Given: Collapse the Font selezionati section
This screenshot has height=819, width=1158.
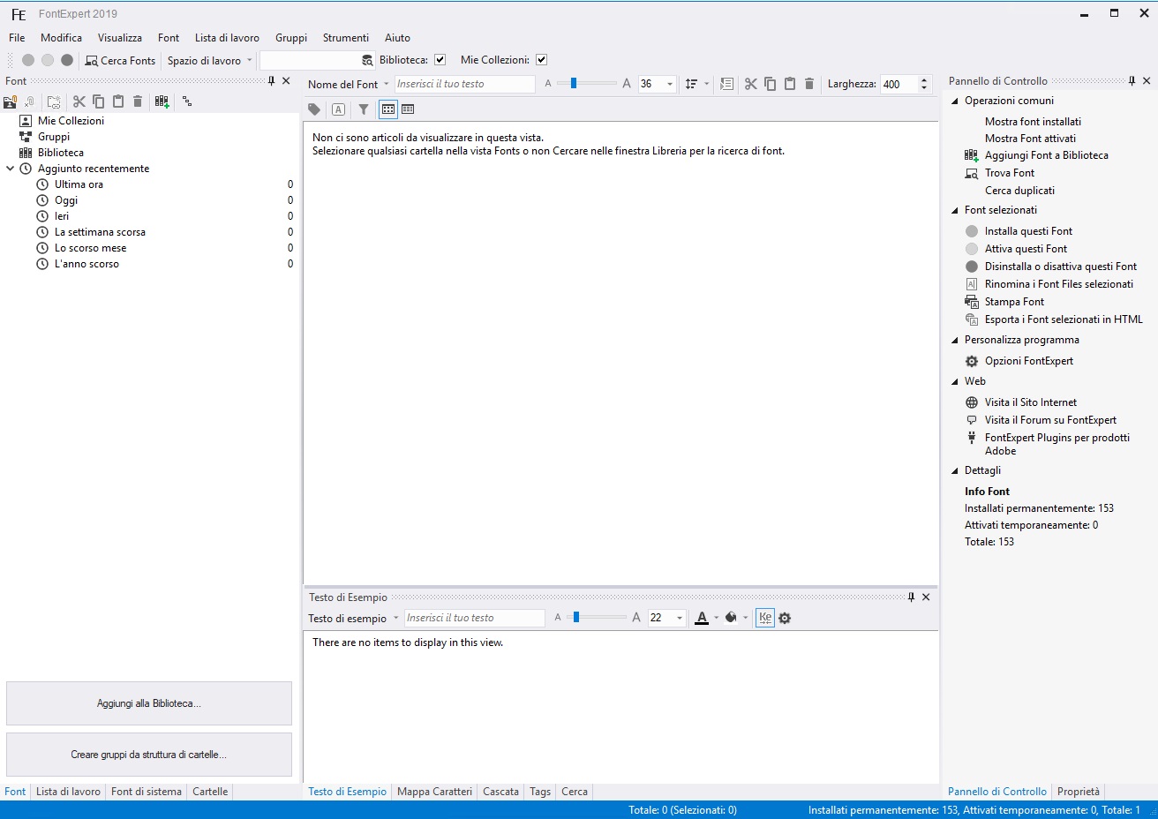Looking at the screenshot, I should pos(954,210).
